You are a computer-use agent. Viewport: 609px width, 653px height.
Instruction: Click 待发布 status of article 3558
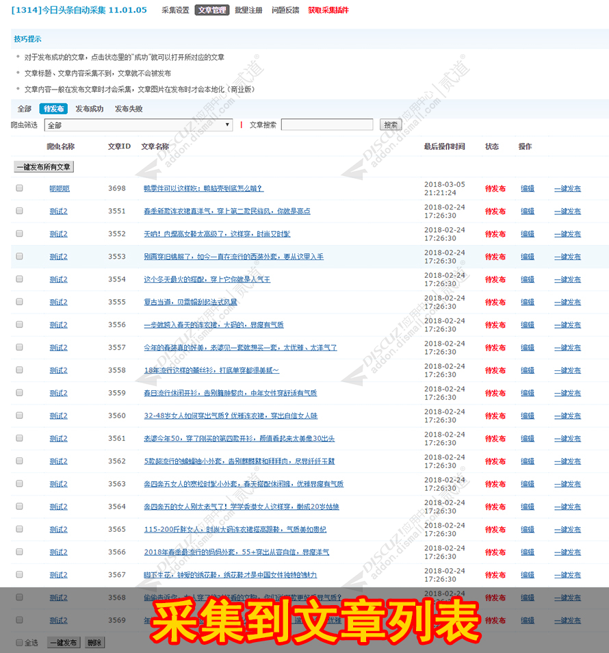[495, 370]
